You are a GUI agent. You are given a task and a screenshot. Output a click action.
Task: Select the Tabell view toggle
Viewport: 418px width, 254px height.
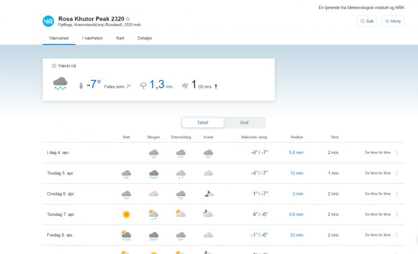coord(203,123)
